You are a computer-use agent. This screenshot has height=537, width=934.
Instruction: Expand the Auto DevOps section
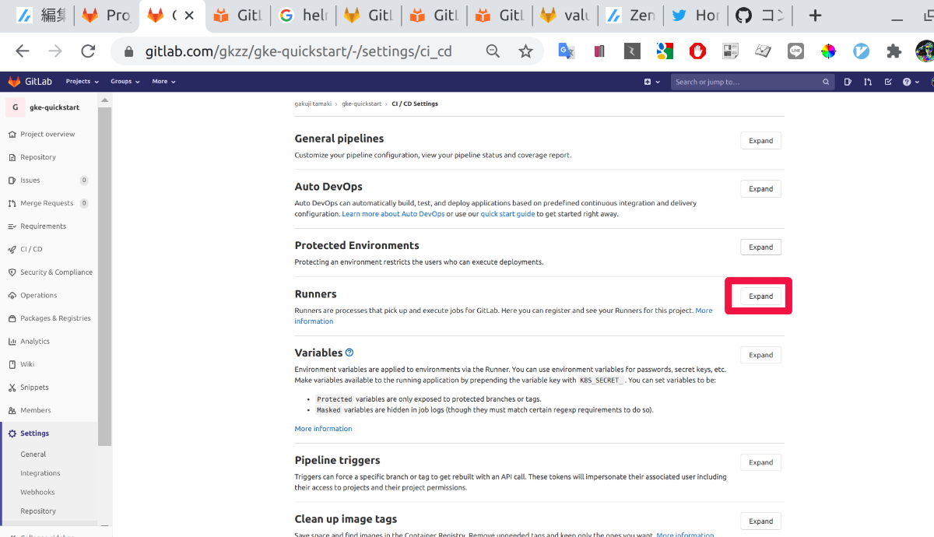(x=760, y=189)
